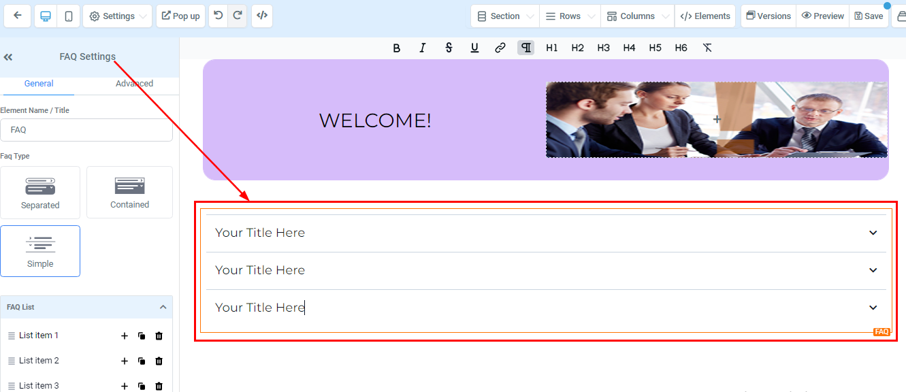Switch to desktop view icon
The image size is (906, 392).
(x=46, y=16)
